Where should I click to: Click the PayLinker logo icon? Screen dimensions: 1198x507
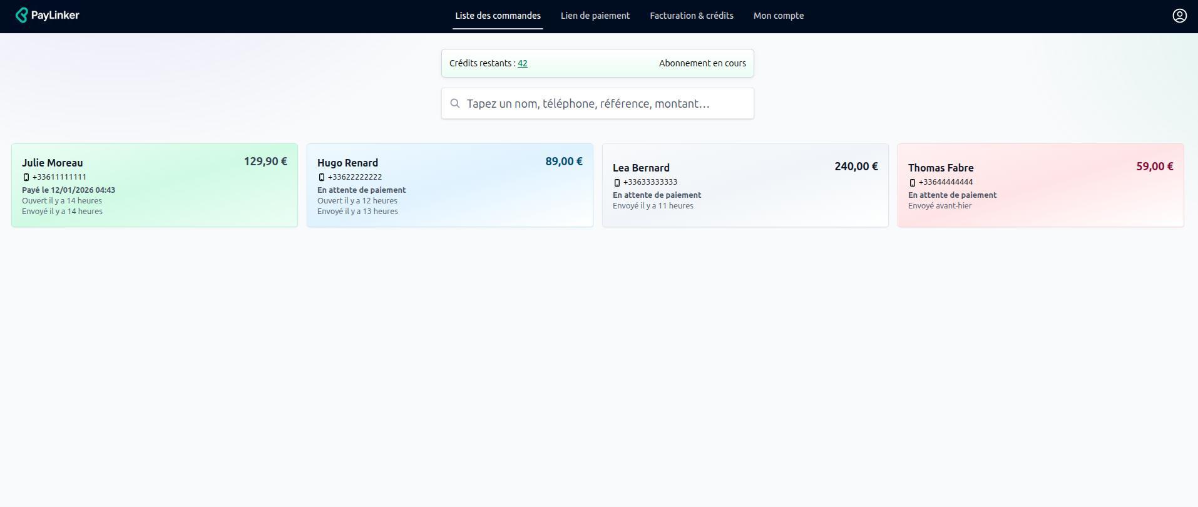pos(21,16)
